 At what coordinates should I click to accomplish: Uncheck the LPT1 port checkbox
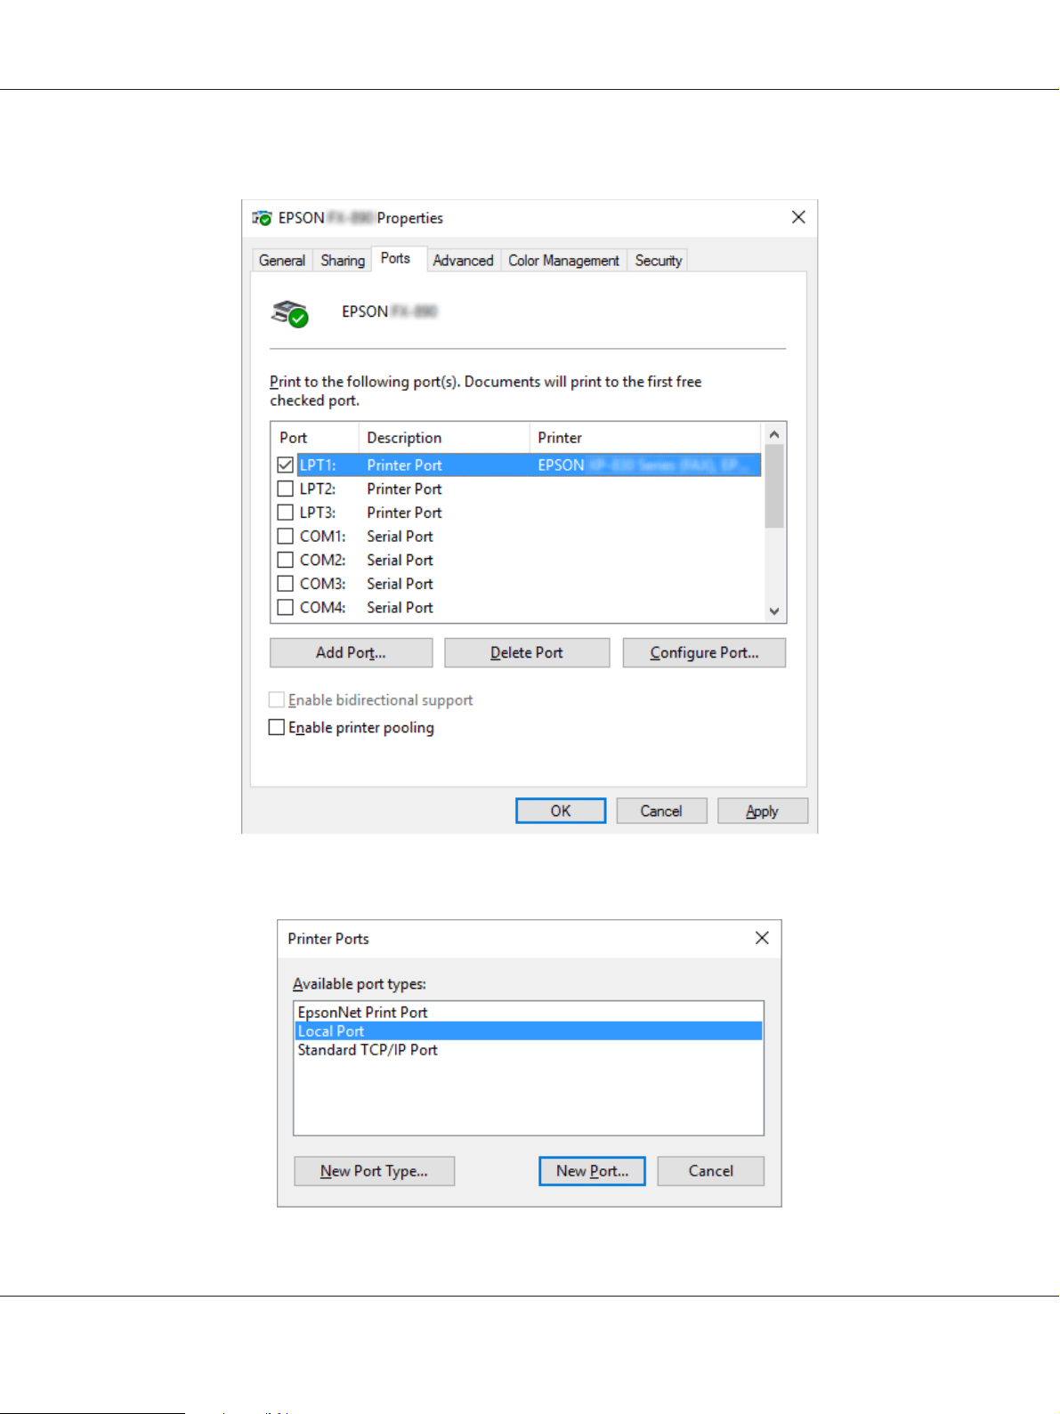point(285,465)
